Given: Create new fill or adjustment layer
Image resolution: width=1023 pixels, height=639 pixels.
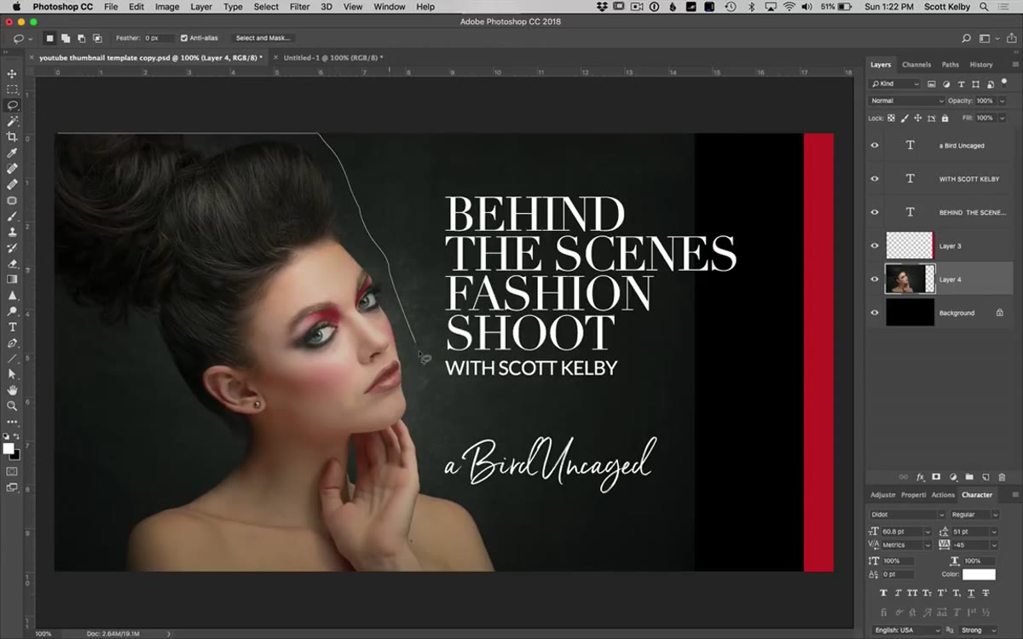Looking at the screenshot, I should pos(953,477).
